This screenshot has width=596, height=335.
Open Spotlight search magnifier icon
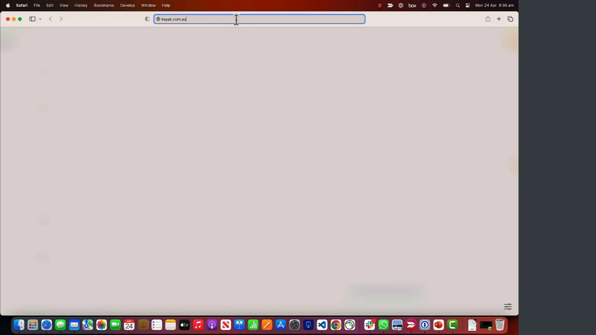tap(457, 5)
